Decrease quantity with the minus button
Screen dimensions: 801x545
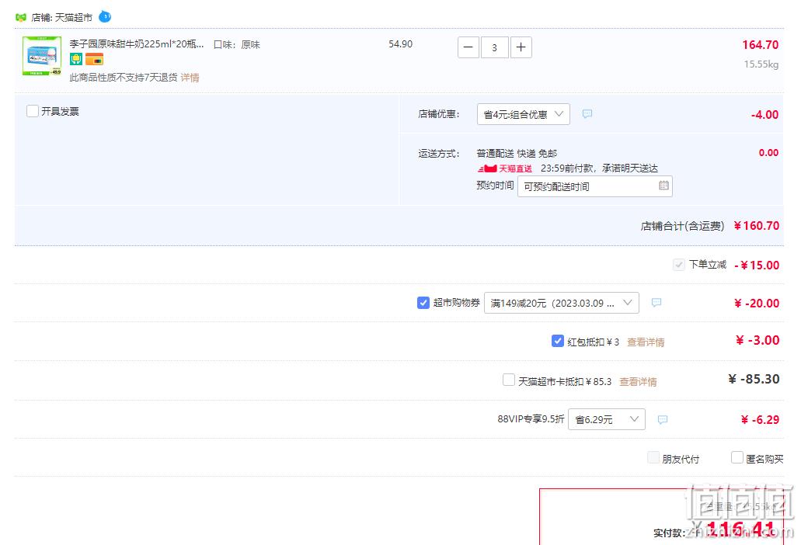(468, 47)
